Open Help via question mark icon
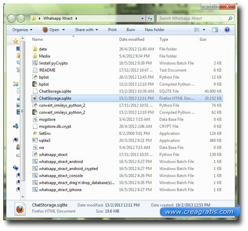This screenshot has width=248, height=231. (x=227, y=30)
